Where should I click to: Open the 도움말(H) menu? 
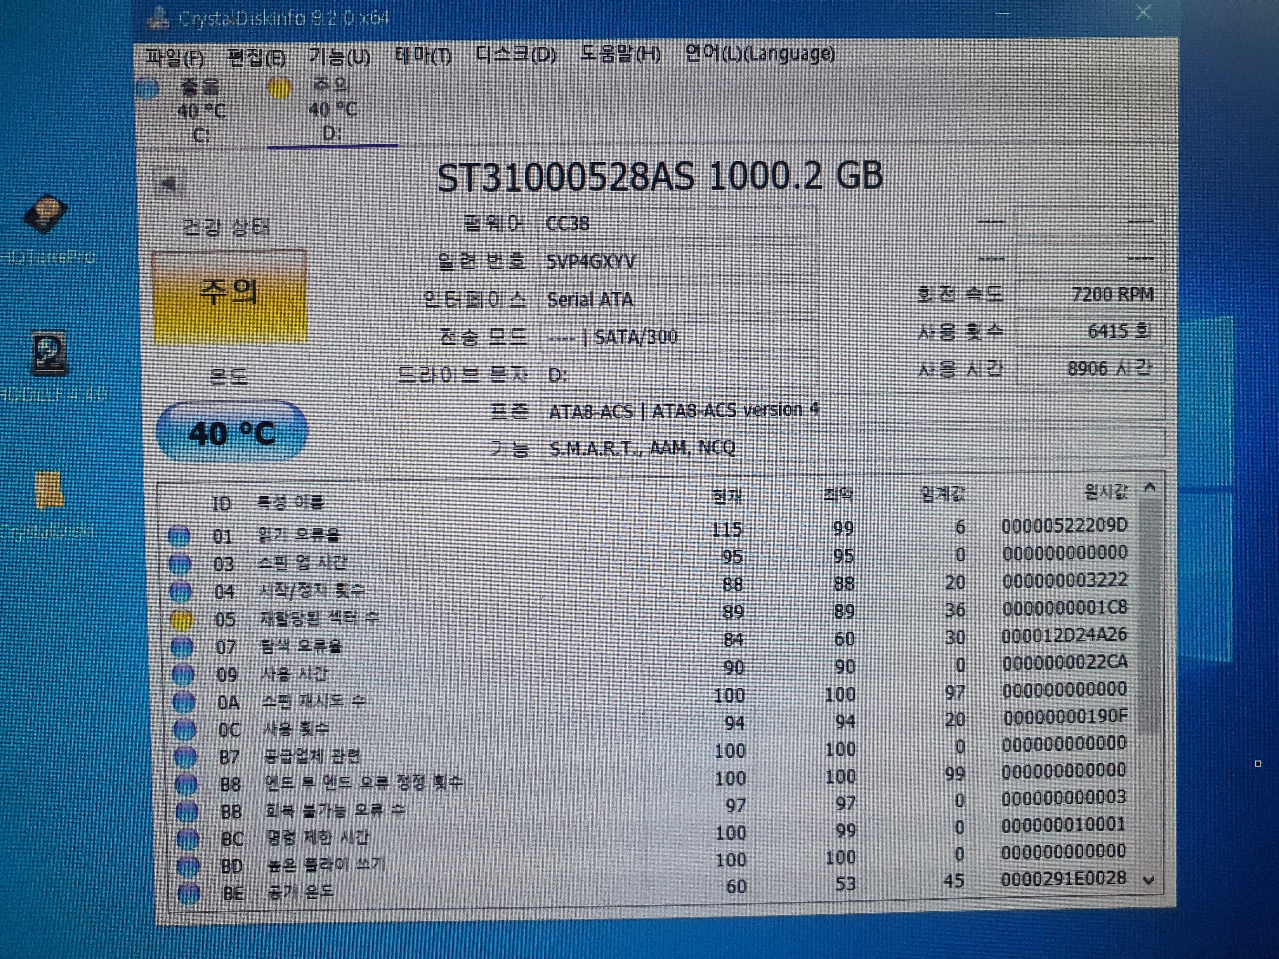tap(620, 54)
